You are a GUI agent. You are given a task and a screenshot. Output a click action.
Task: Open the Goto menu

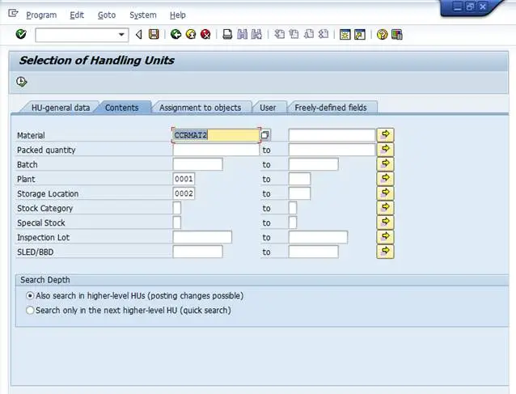pyautogui.click(x=107, y=15)
